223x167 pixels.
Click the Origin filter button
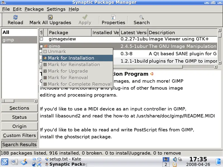pyautogui.click(x=19, y=126)
